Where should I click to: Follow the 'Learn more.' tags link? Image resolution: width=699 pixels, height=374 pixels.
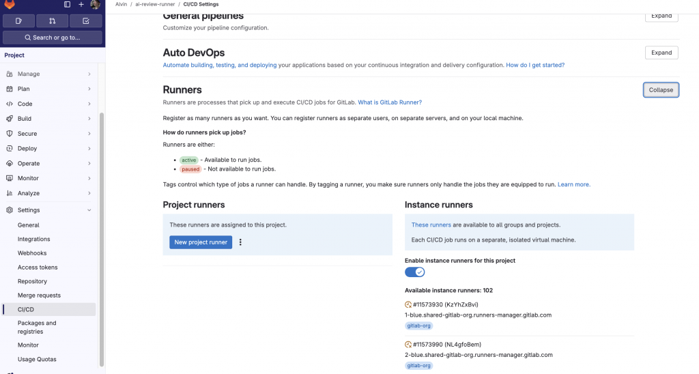573,184
